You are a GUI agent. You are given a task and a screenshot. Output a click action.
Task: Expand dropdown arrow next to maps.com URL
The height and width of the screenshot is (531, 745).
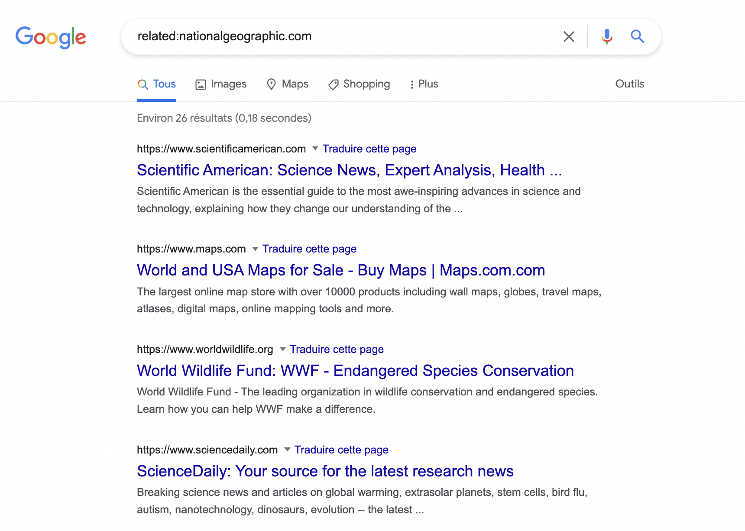click(x=255, y=249)
